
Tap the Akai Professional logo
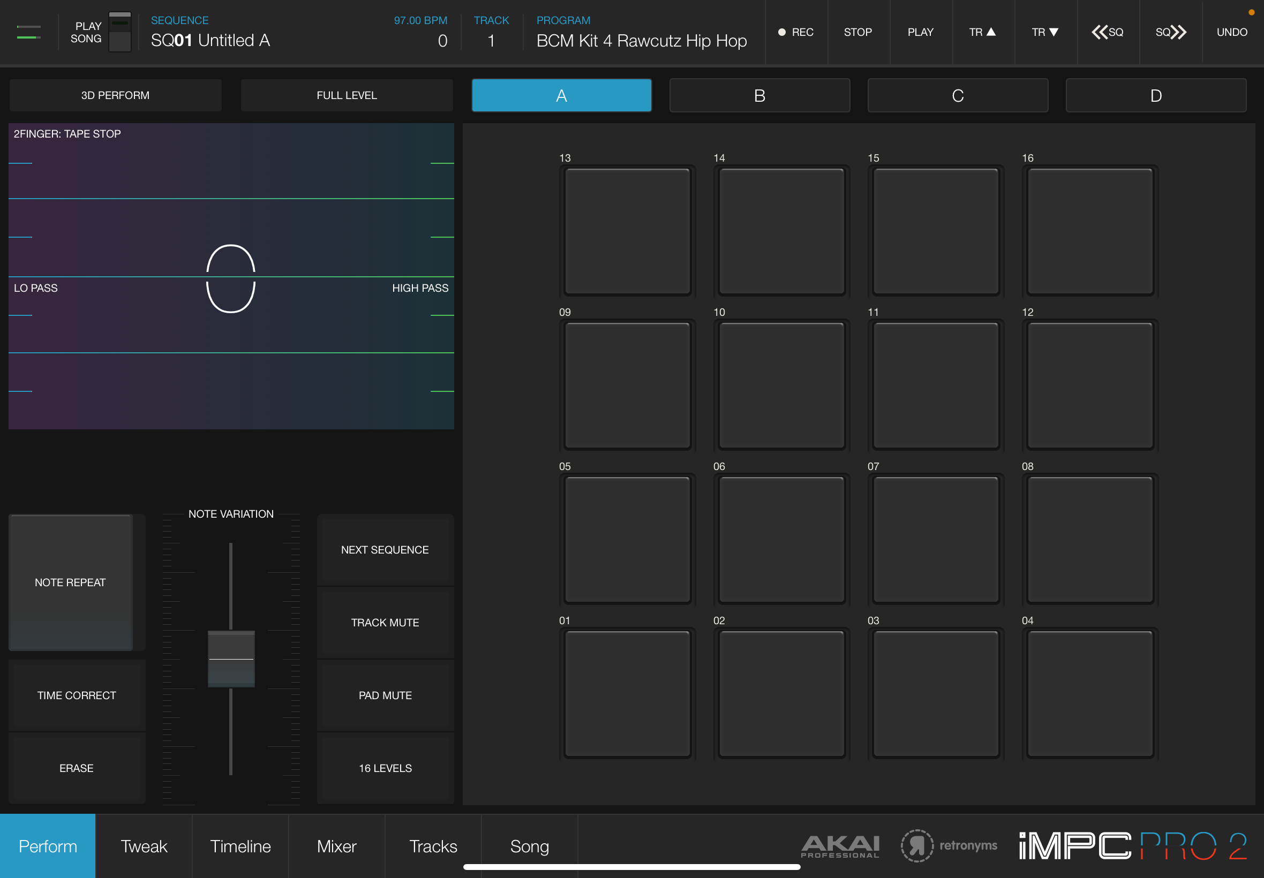840,846
